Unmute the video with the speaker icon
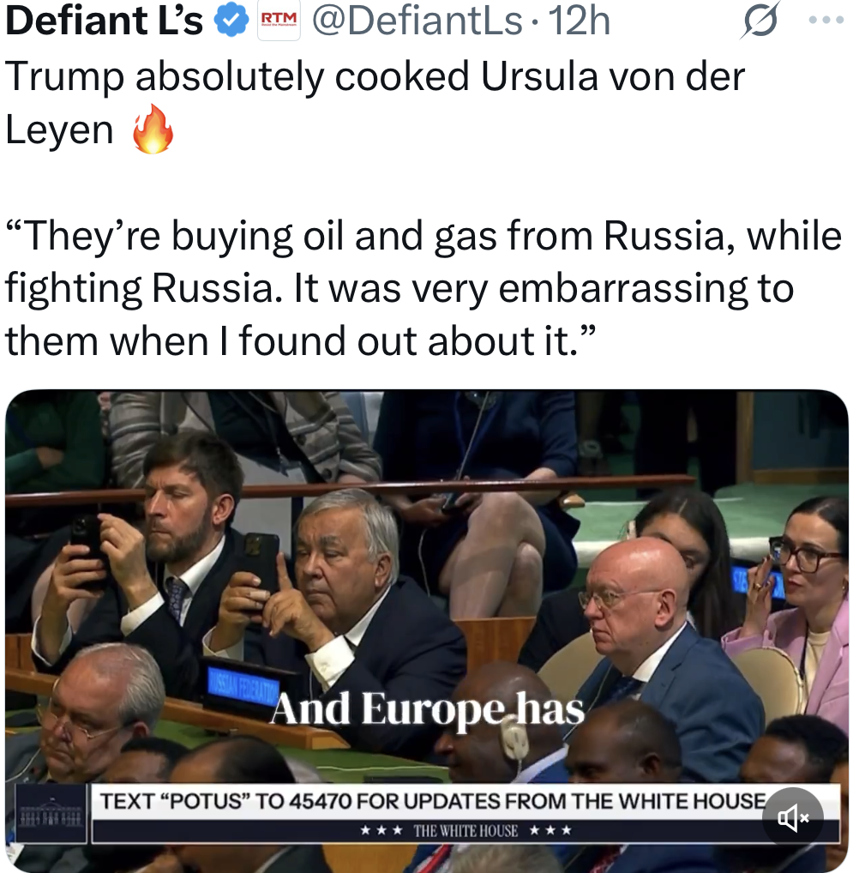 (793, 818)
